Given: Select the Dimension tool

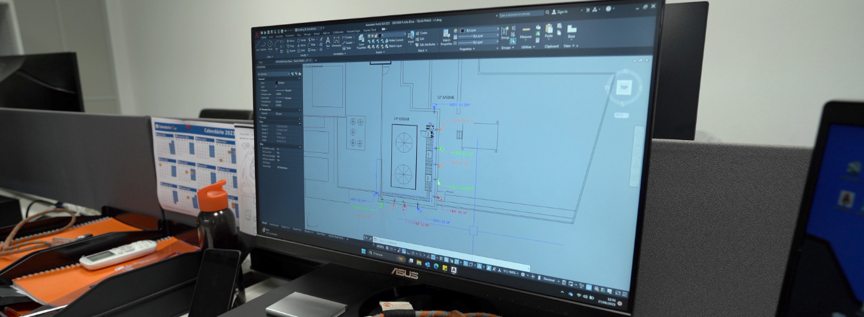Looking at the screenshot, I should click(336, 41).
